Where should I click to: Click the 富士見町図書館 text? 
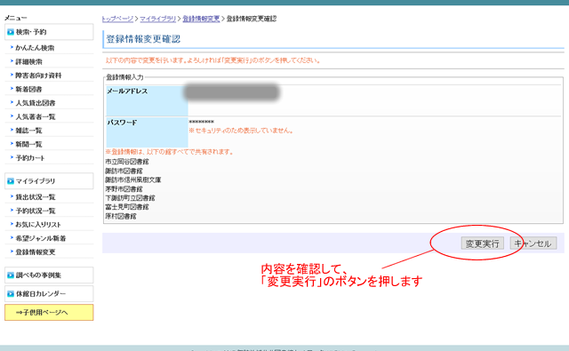pyautogui.click(x=127, y=207)
